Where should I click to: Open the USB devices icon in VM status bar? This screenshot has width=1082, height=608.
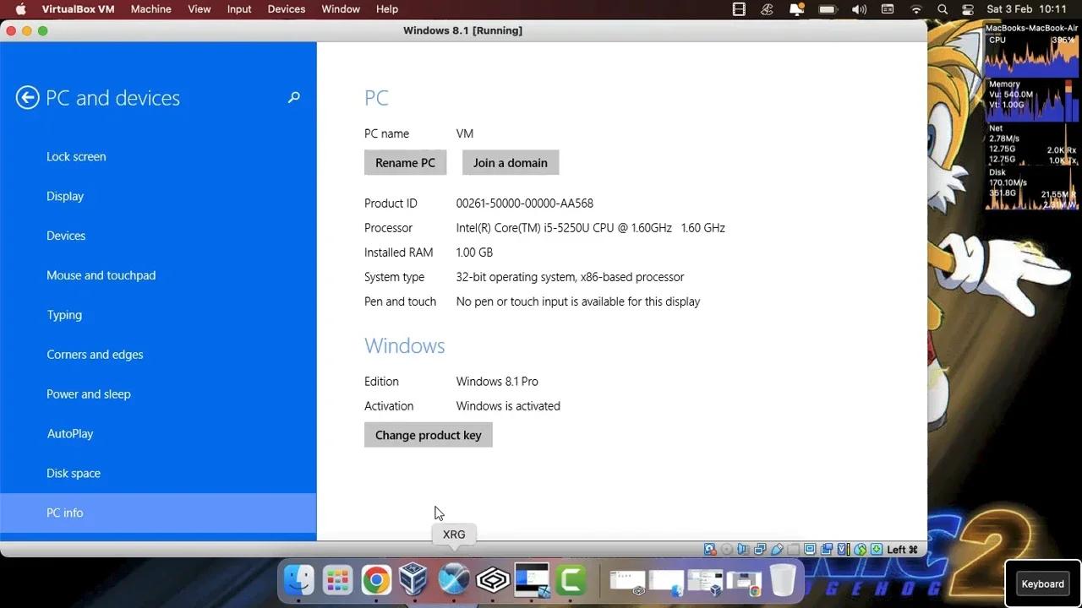point(778,549)
